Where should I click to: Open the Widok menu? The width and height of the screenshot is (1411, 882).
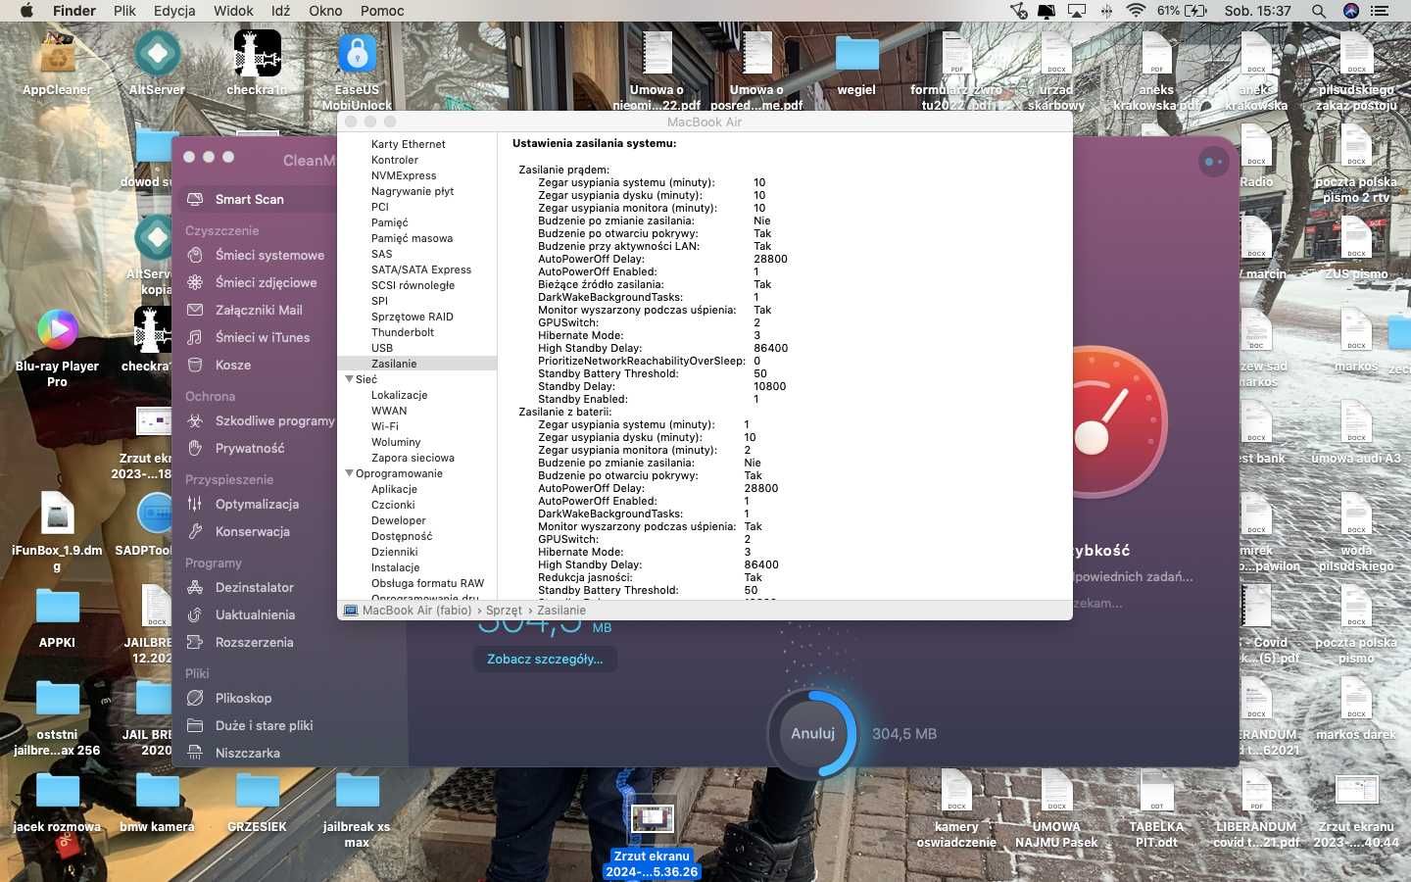coord(233,11)
